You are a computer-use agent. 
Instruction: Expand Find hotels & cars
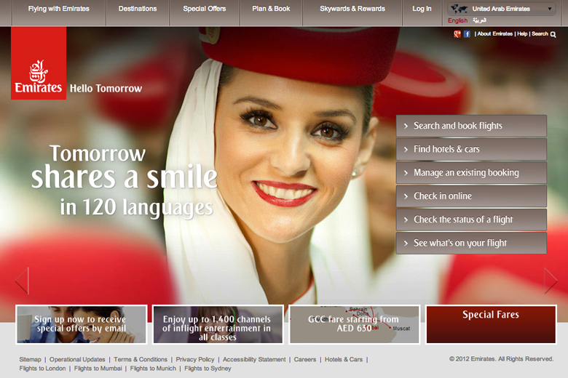click(x=471, y=150)
